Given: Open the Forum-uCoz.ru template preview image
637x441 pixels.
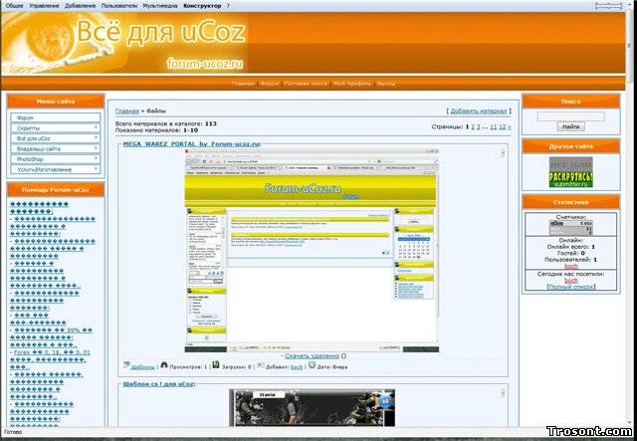Looking at the screenshot, I should [312, 251].
